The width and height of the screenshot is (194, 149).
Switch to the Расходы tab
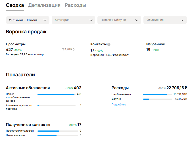click(x=75, y=5)
